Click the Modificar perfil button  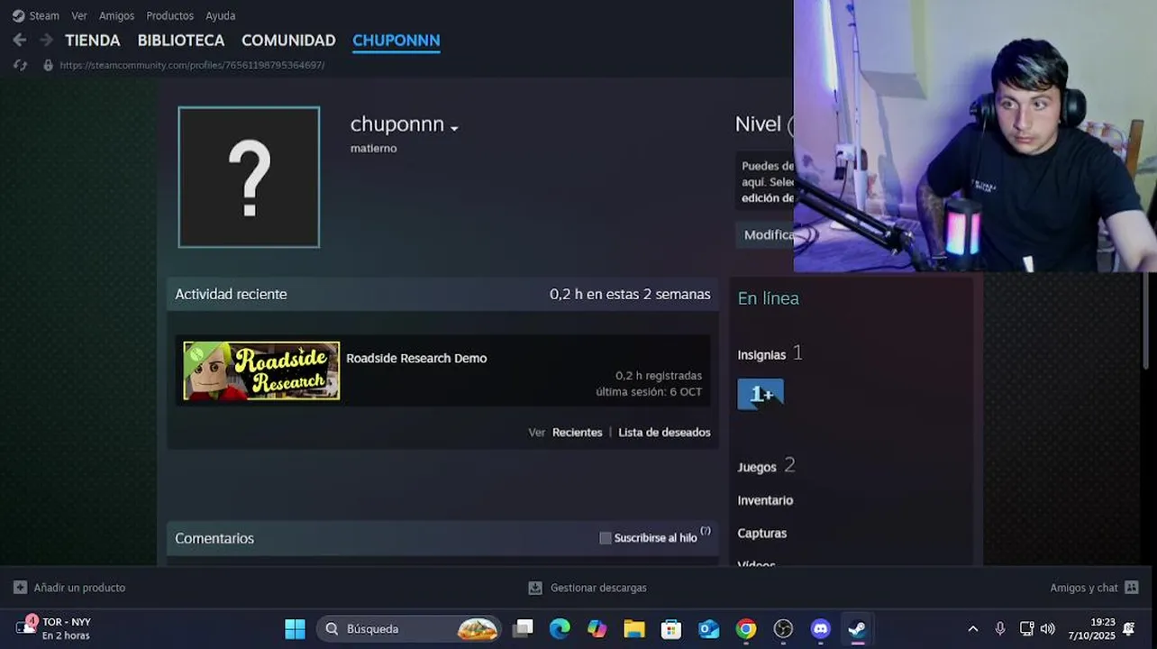coord(766,234)
